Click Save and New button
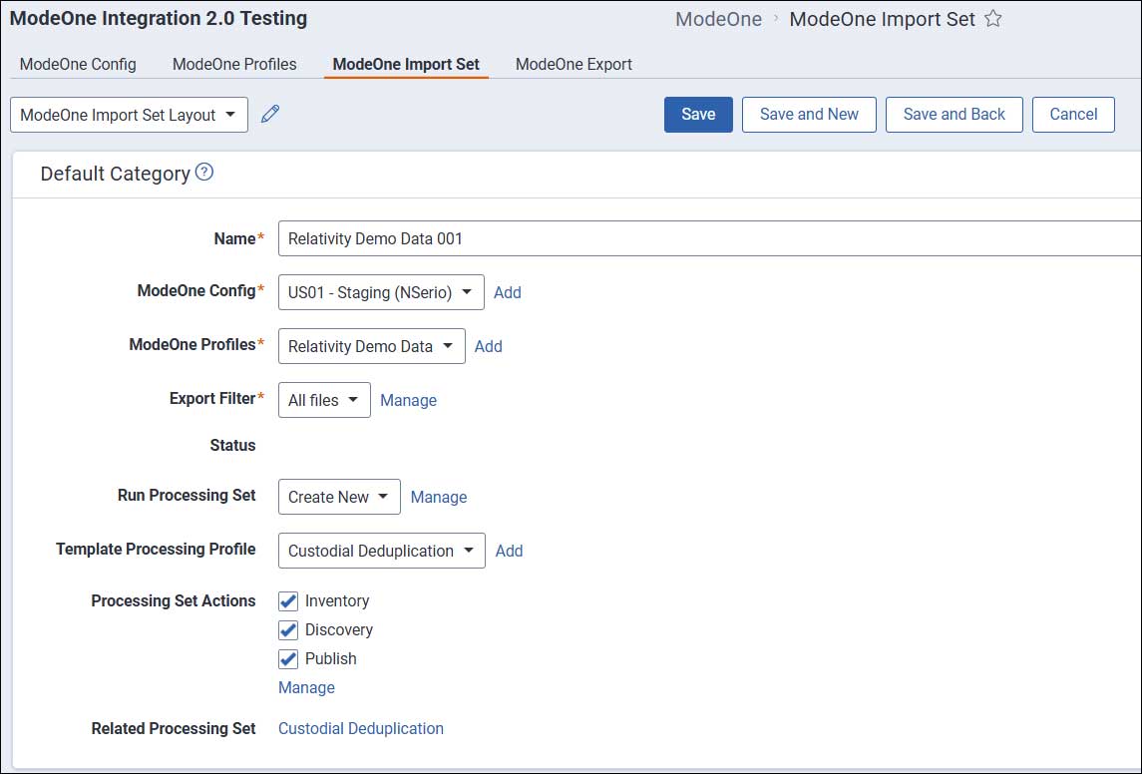 click(x=809, y=115)
